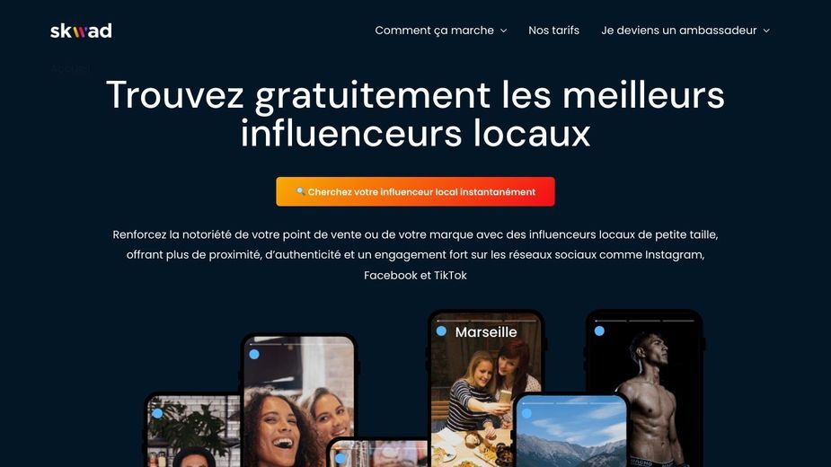Viewport: 831px width, 467px height.
Task: Click blue dot on laughing women story
Action: (254, 354)
